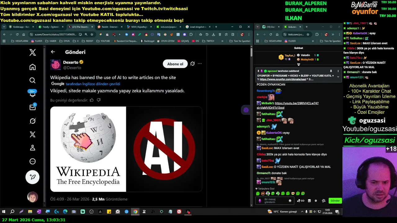Open Downloads icon in left browser toolbar

tap(214, 34)
